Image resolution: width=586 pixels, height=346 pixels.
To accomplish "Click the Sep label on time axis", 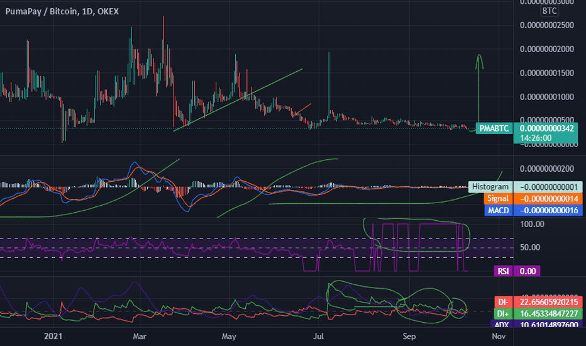I will (409, 337).
